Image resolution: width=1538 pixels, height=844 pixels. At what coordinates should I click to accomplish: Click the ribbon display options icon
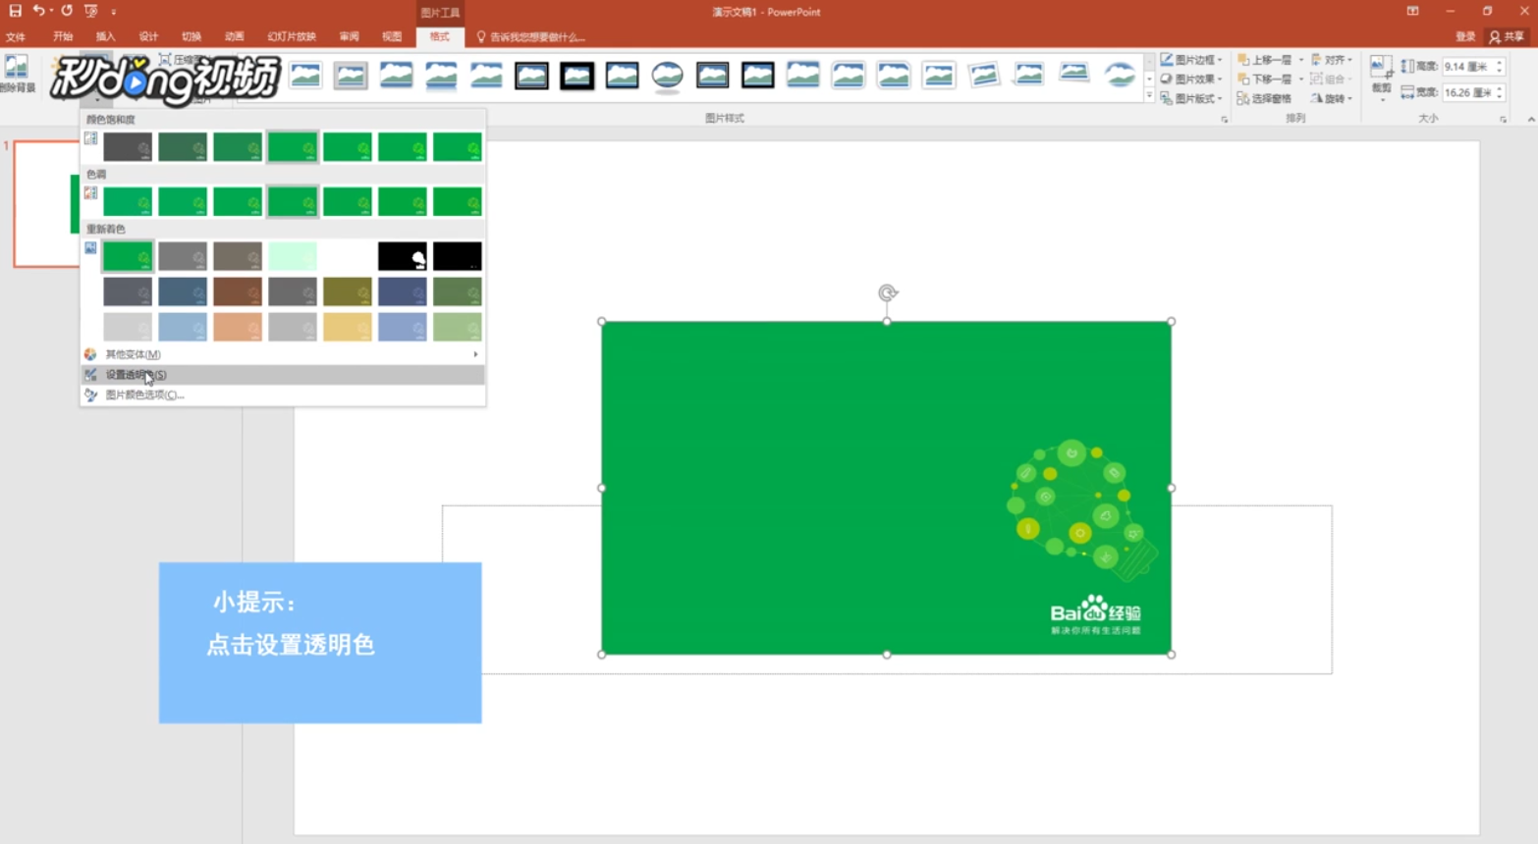(x=1412, y=11)
